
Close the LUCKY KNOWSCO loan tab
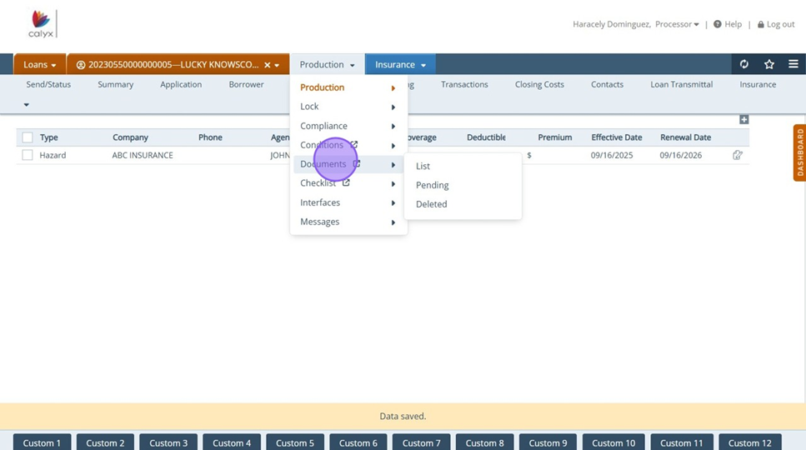click(267, 65)
